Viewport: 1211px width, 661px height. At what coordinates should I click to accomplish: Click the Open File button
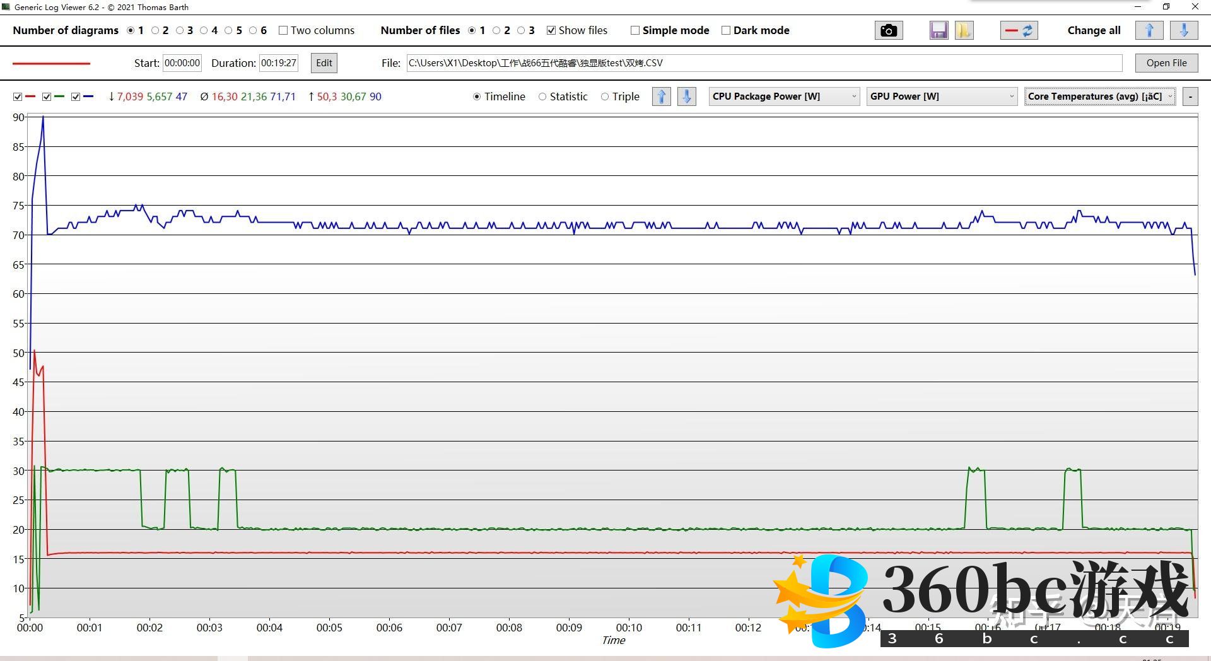tap(1166, 63)
